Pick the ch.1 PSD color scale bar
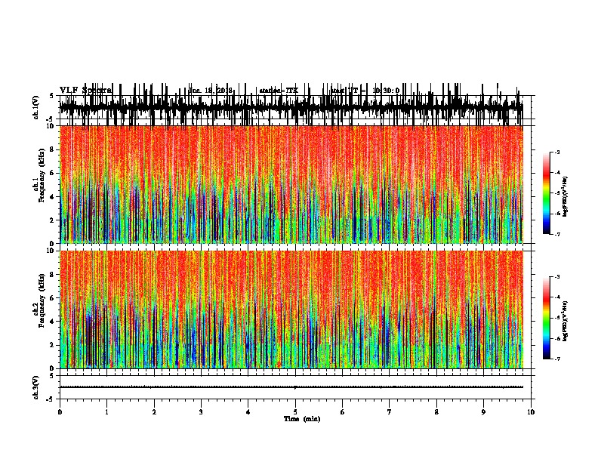This screenshot has width=598, height=462. point(547,193)
